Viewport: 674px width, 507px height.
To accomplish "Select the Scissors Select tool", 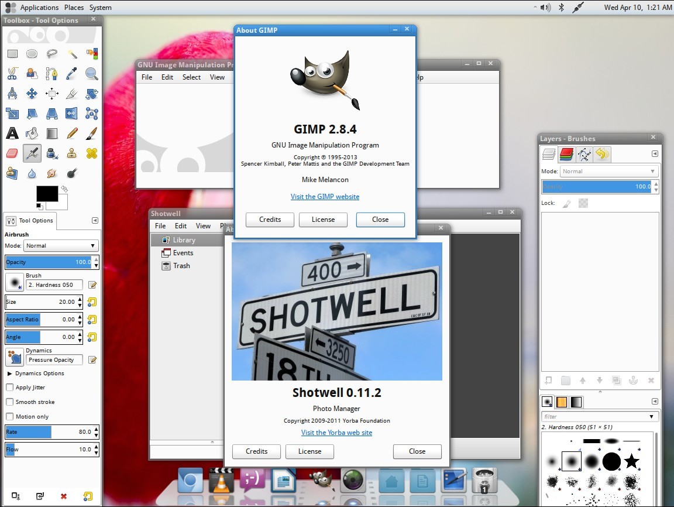I will [x=12, y=74].
